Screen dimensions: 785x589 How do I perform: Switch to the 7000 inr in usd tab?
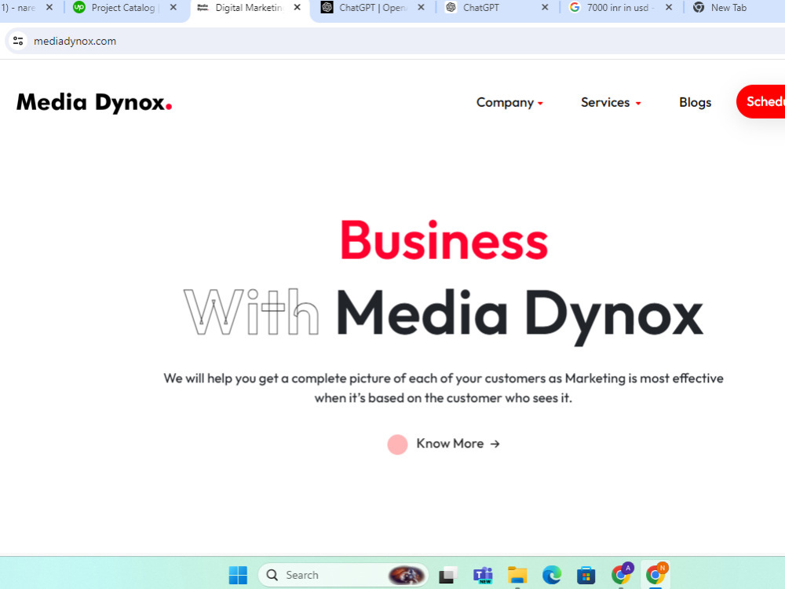[x=620, y=8]
